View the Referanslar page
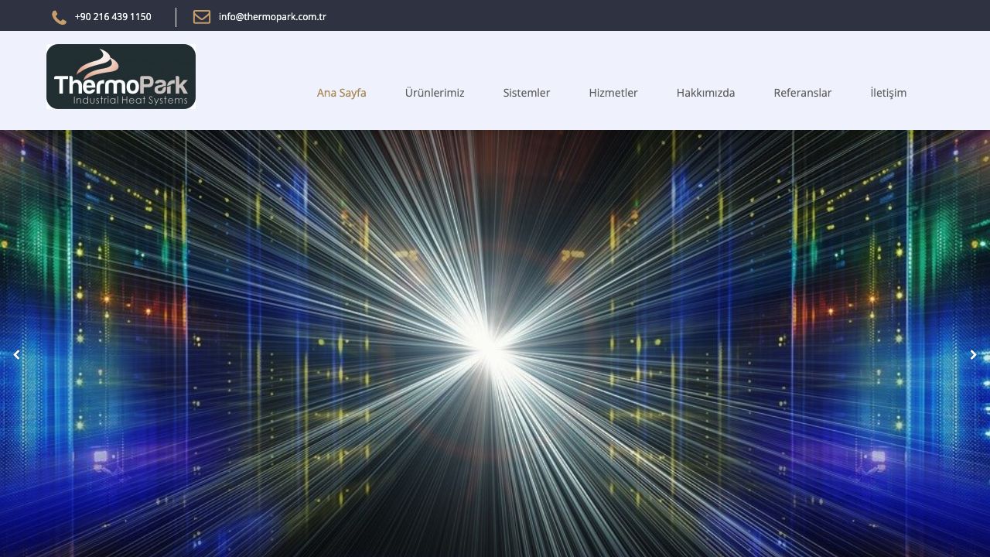Screen dimensions: 990x557 [x=803, y=93]
